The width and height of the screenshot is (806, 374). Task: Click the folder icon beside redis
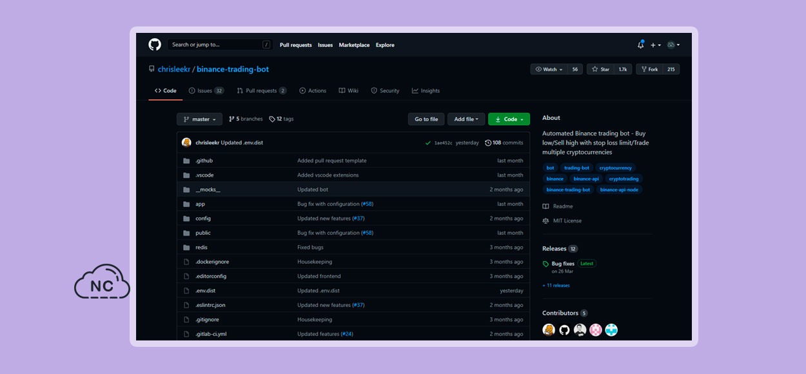[186, 248]
